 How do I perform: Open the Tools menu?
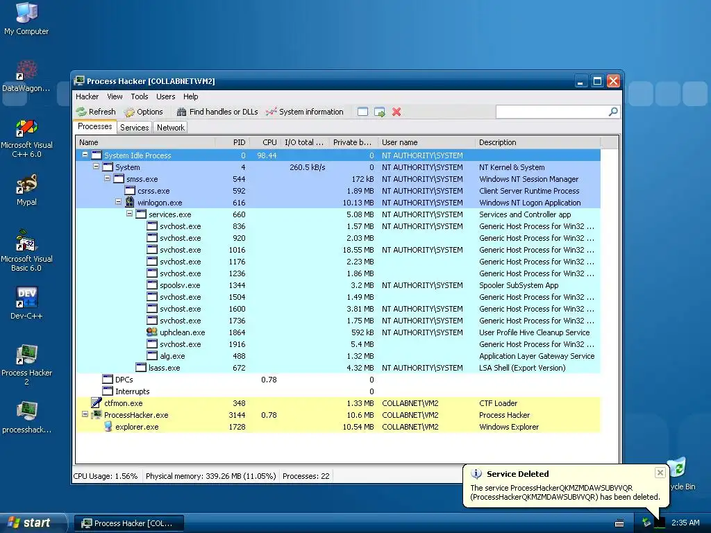(x=140, y=96)
